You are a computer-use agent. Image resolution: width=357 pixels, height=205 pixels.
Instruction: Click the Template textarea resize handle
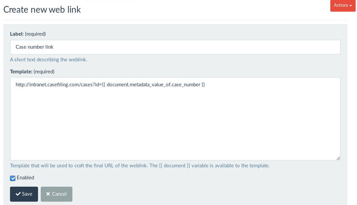point(338,158)
